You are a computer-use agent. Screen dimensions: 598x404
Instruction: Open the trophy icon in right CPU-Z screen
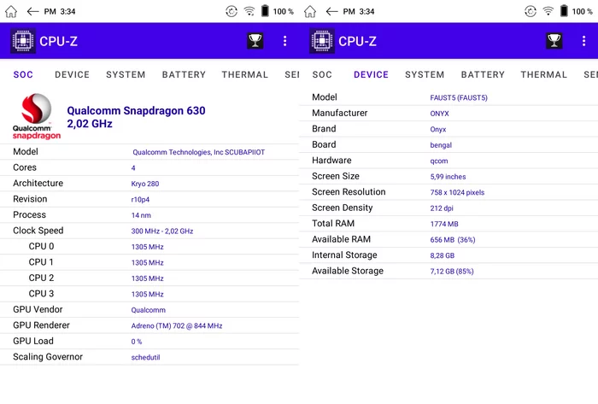[554, 40]
